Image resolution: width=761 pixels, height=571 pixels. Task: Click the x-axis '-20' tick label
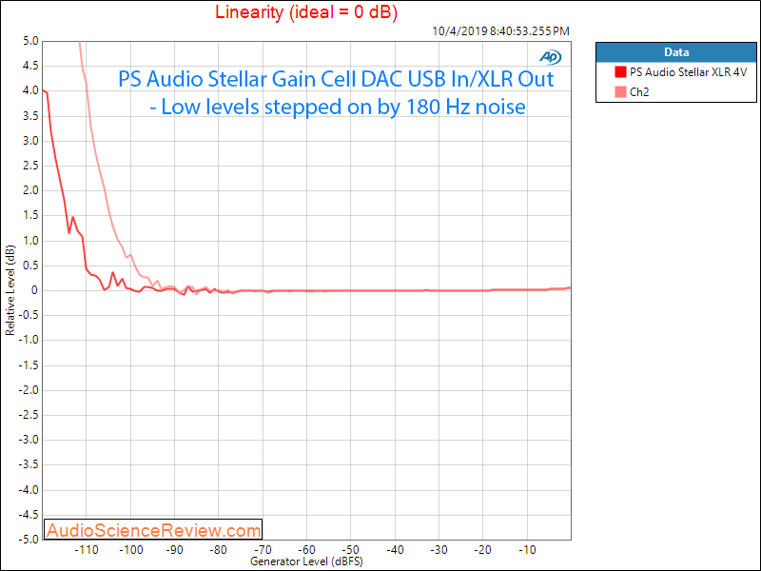tap(483, 550)
